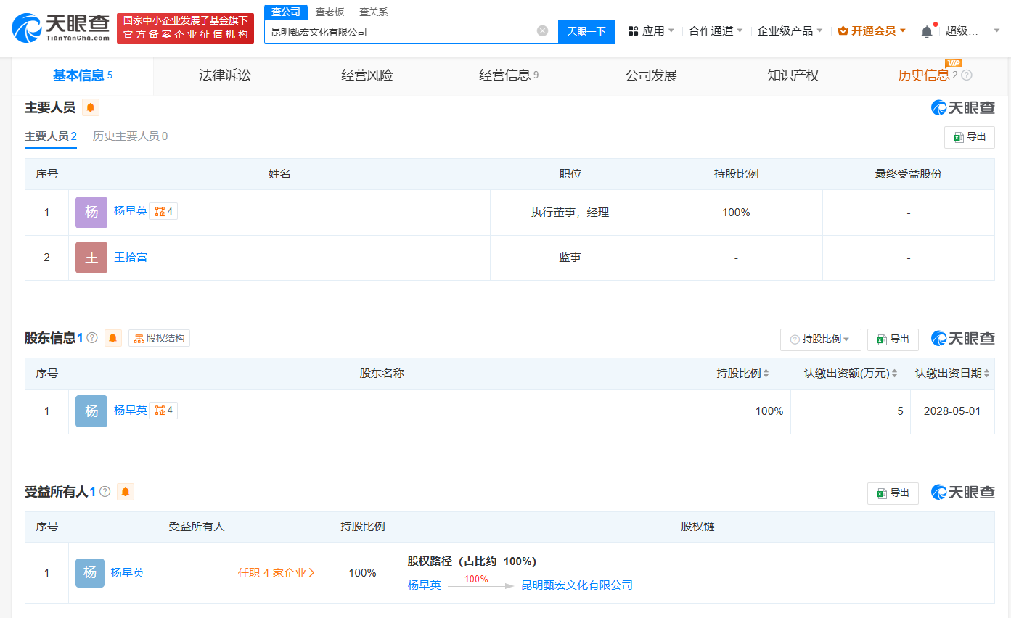Open relation graph badge for 杨早英 in 股东信息
This screenshot has height=618, width=1011.
click(163, 410)
